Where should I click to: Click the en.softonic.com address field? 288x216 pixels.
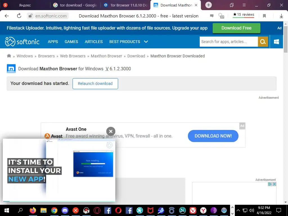tap(51, 16)
